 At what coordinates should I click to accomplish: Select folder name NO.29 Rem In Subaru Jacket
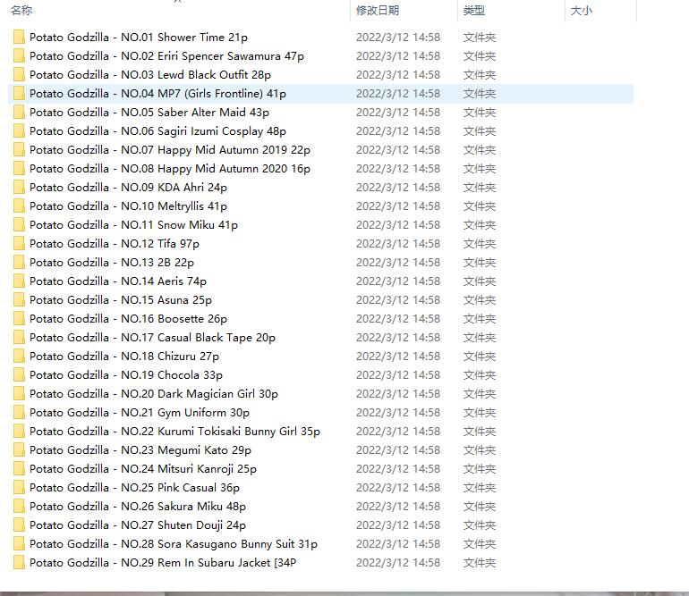[x=163, y=563]
